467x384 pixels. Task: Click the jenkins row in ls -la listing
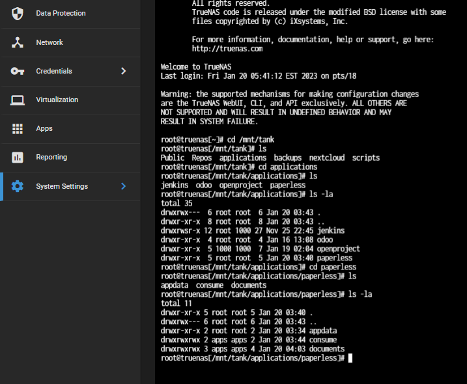pos(253,230)
